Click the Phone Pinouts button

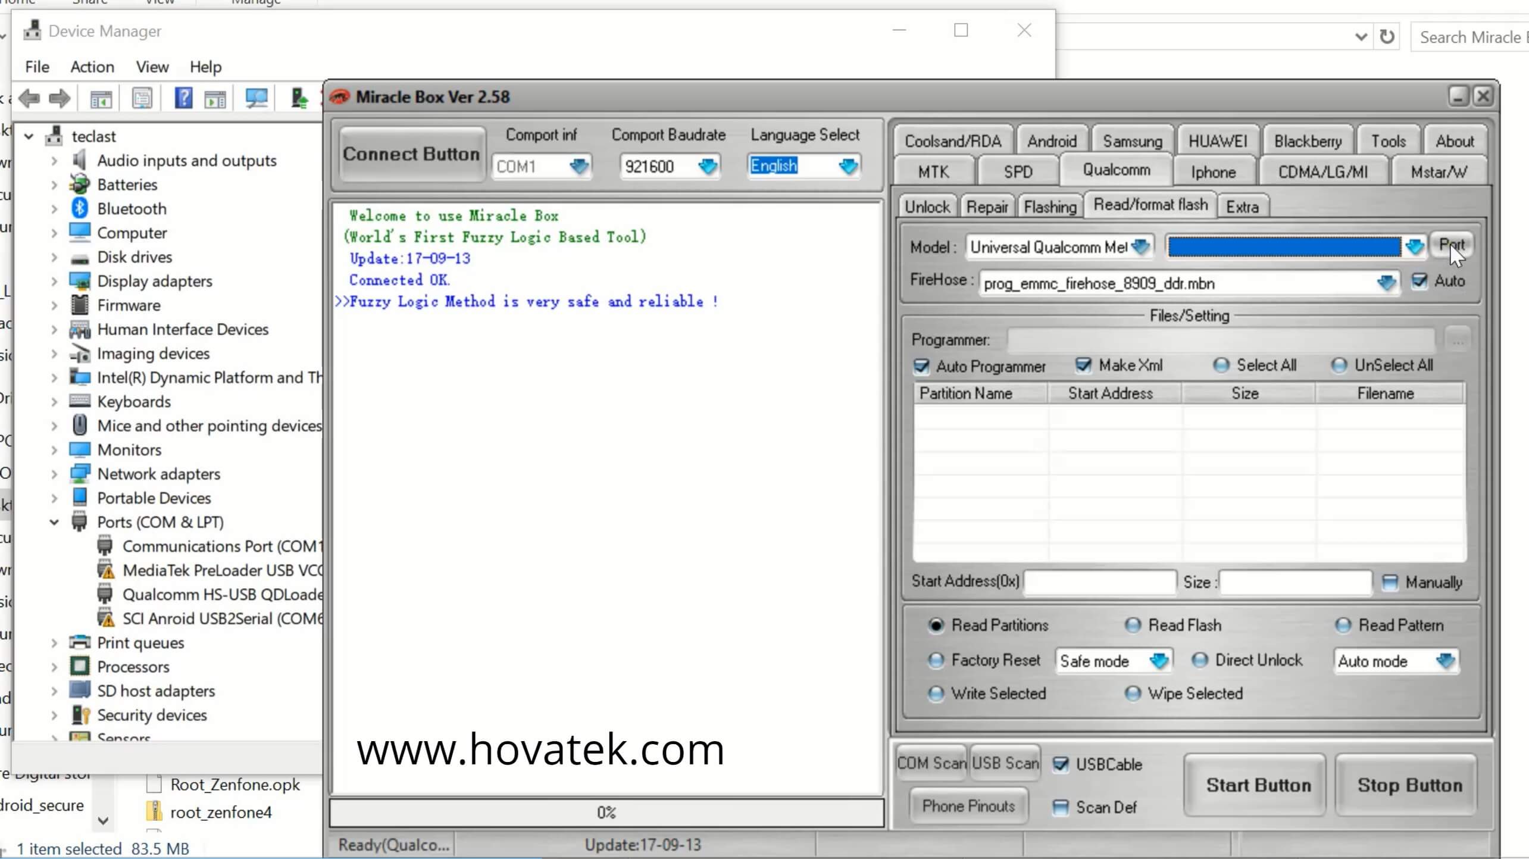(968, 806)
